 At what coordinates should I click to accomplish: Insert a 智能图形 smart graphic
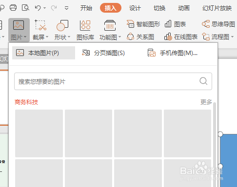point(143,24)
